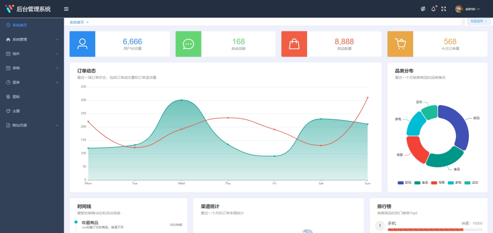Click the theme switch icon in the header
The width and height of the screenshot is (493, 233).
pos(423,9)
